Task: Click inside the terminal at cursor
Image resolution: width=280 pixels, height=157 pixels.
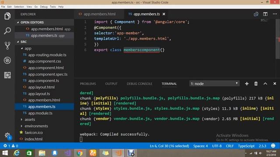Action: click(x=81, y=139)
